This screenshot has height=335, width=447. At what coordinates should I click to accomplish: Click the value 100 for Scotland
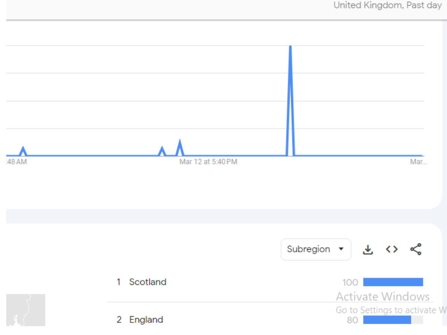click(x=350, y=282)
